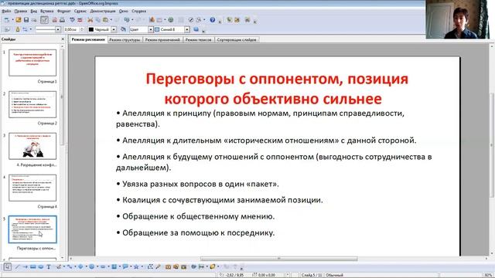Open the line color dropdown showing Черный
The height and width of the screenshot is (278, 495).
pyautogui.click(x=114, y=29)
